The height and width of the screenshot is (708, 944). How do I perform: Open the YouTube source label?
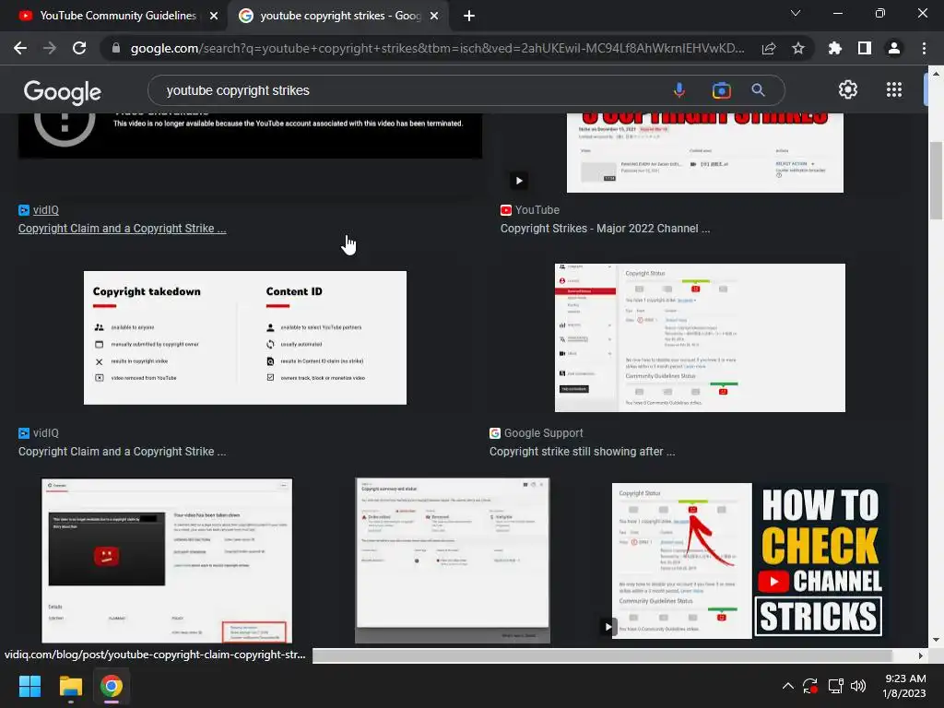[x=537, y=210]
